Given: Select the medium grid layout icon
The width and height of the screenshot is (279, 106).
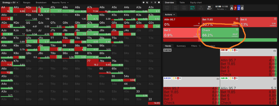Looking at the screenshot, I should [155, 2].
